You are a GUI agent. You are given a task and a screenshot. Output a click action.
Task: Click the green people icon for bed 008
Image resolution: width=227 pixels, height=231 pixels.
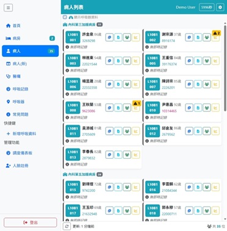click(127, 108)
